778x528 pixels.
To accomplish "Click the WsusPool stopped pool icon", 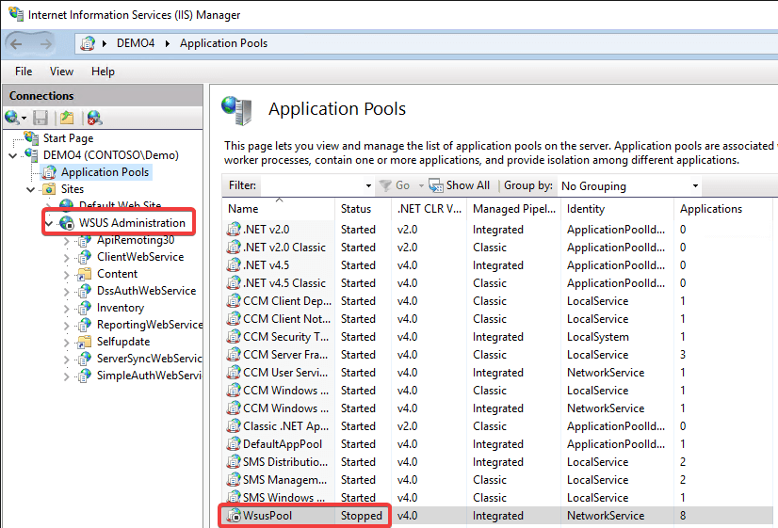I will [x=234, y=516].
